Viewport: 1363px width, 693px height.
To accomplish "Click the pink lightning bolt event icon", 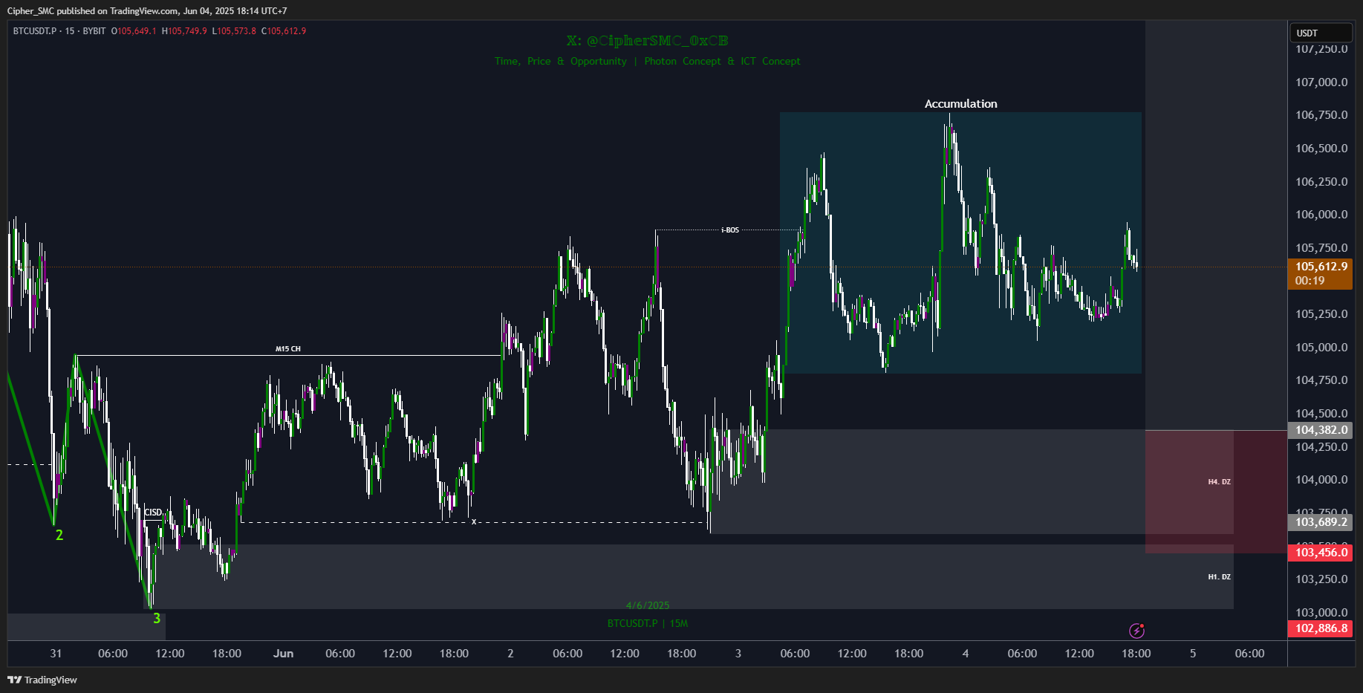I will (x=1136, y=631).
